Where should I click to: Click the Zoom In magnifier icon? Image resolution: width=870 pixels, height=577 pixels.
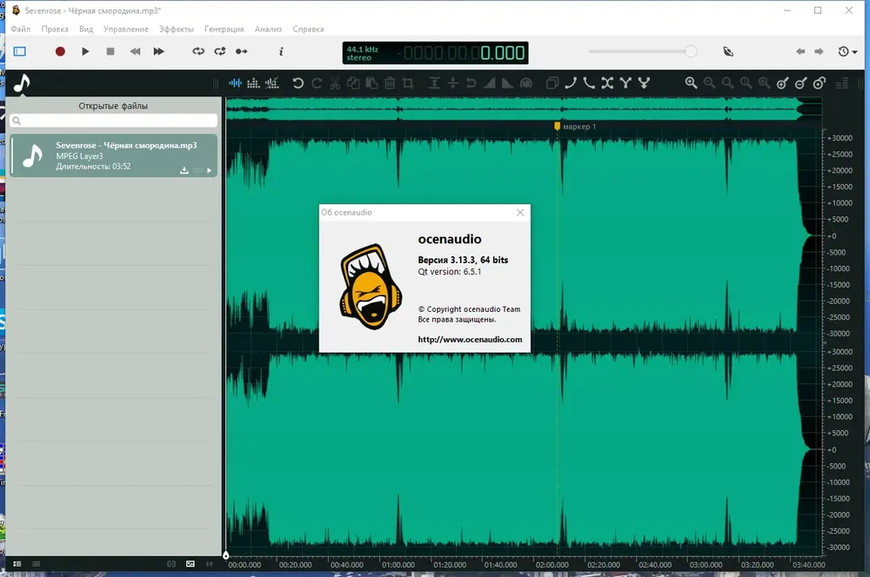click(691, 83)
